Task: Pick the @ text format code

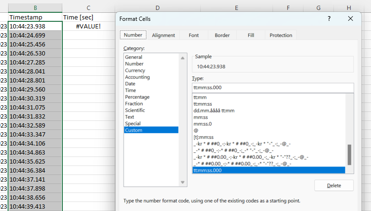Action: [x=269, y=130]
